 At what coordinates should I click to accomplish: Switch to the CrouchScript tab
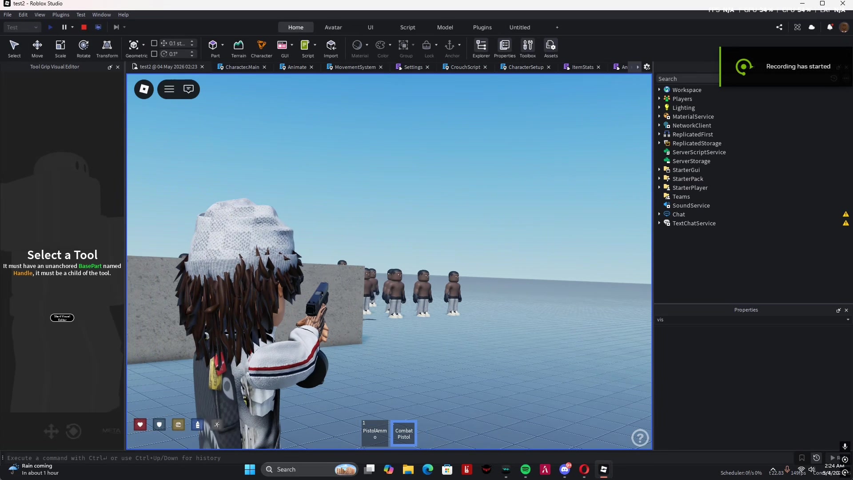(x=465, y=67)
